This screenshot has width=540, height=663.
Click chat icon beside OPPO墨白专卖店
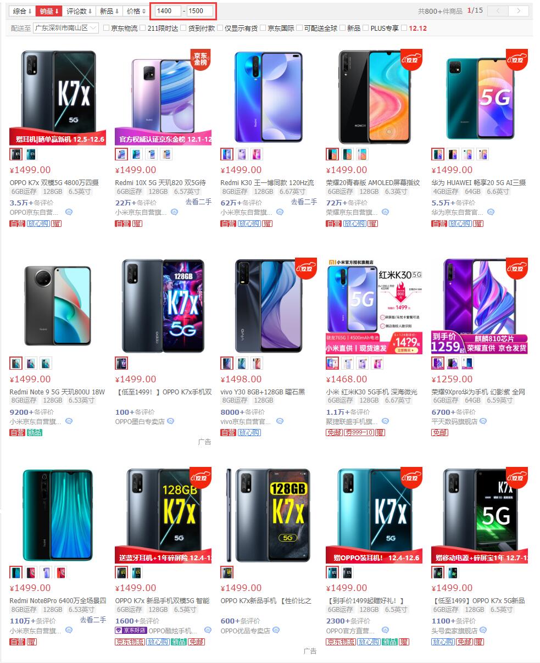[x=170, y=421]
